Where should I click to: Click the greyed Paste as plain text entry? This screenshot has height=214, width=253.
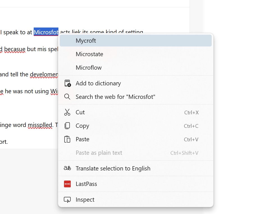(x=136, y=153)
